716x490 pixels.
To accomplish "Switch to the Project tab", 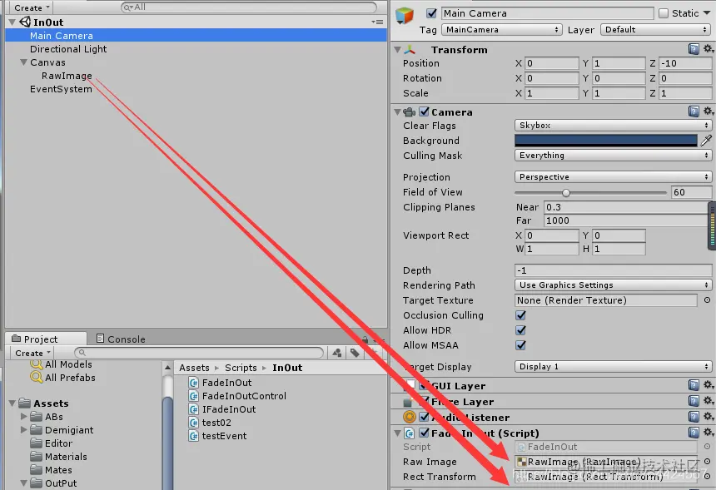I will tap(46, 339).
